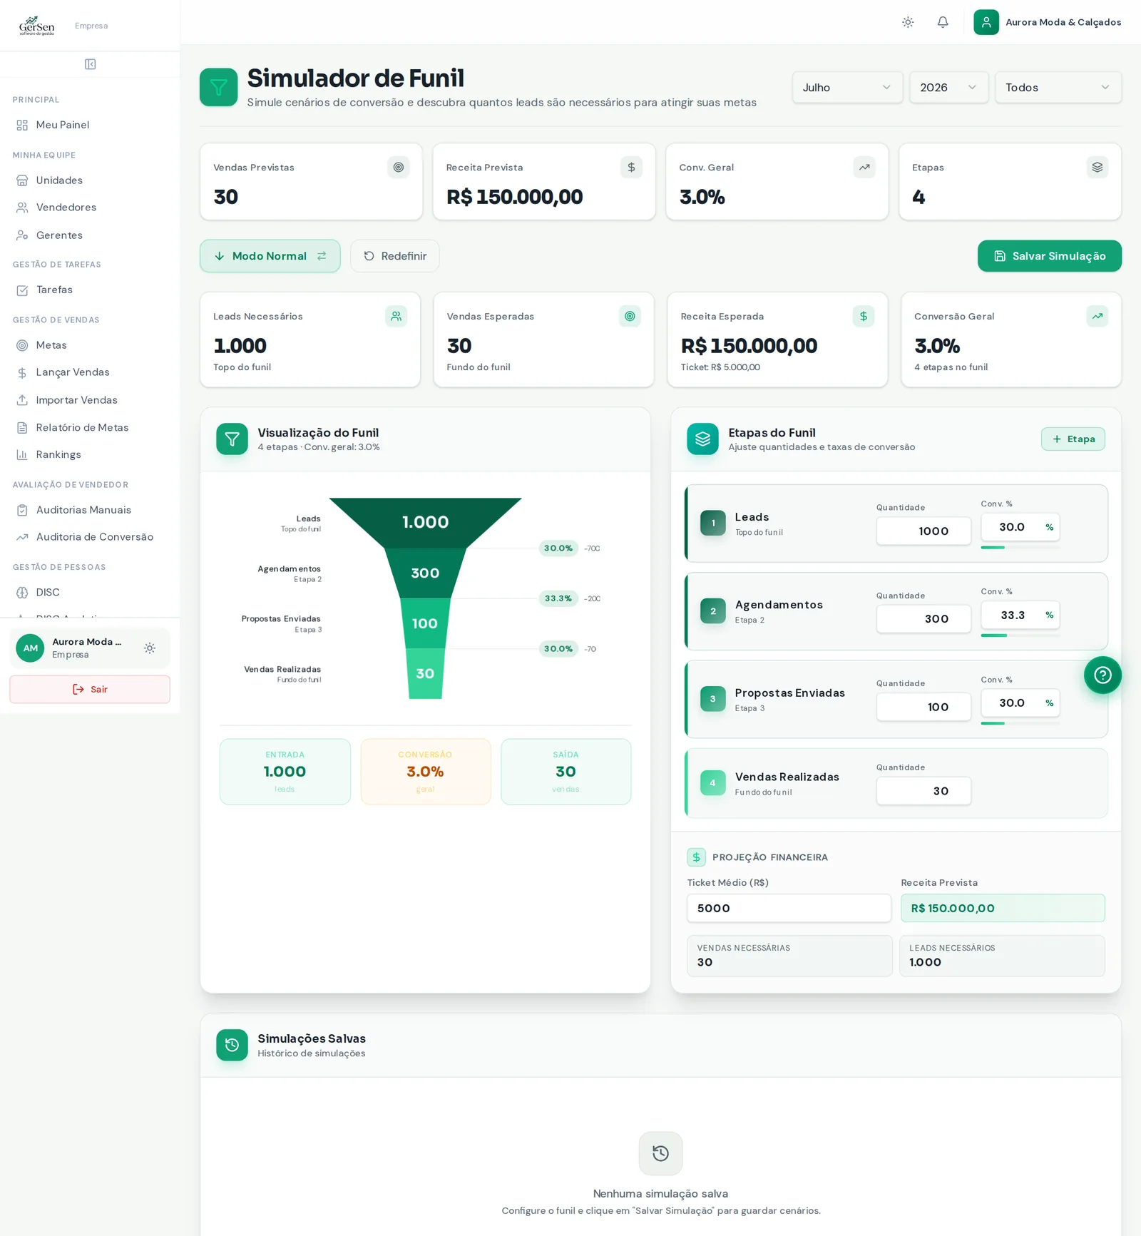This screenshot has height=1236, width=1141.
Task: Open the Todos filter dropdown
Action: pos(1058,87)
